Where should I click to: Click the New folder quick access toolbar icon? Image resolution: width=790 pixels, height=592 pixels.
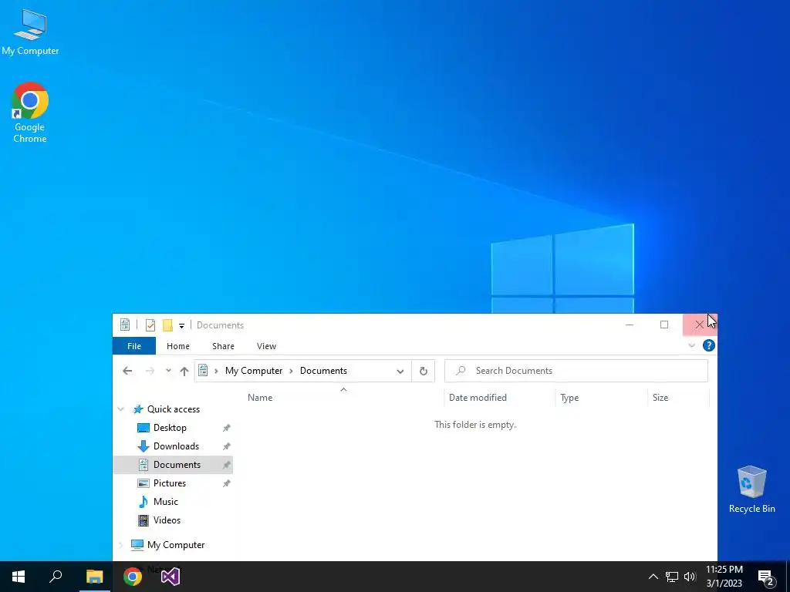click(167, 325)
